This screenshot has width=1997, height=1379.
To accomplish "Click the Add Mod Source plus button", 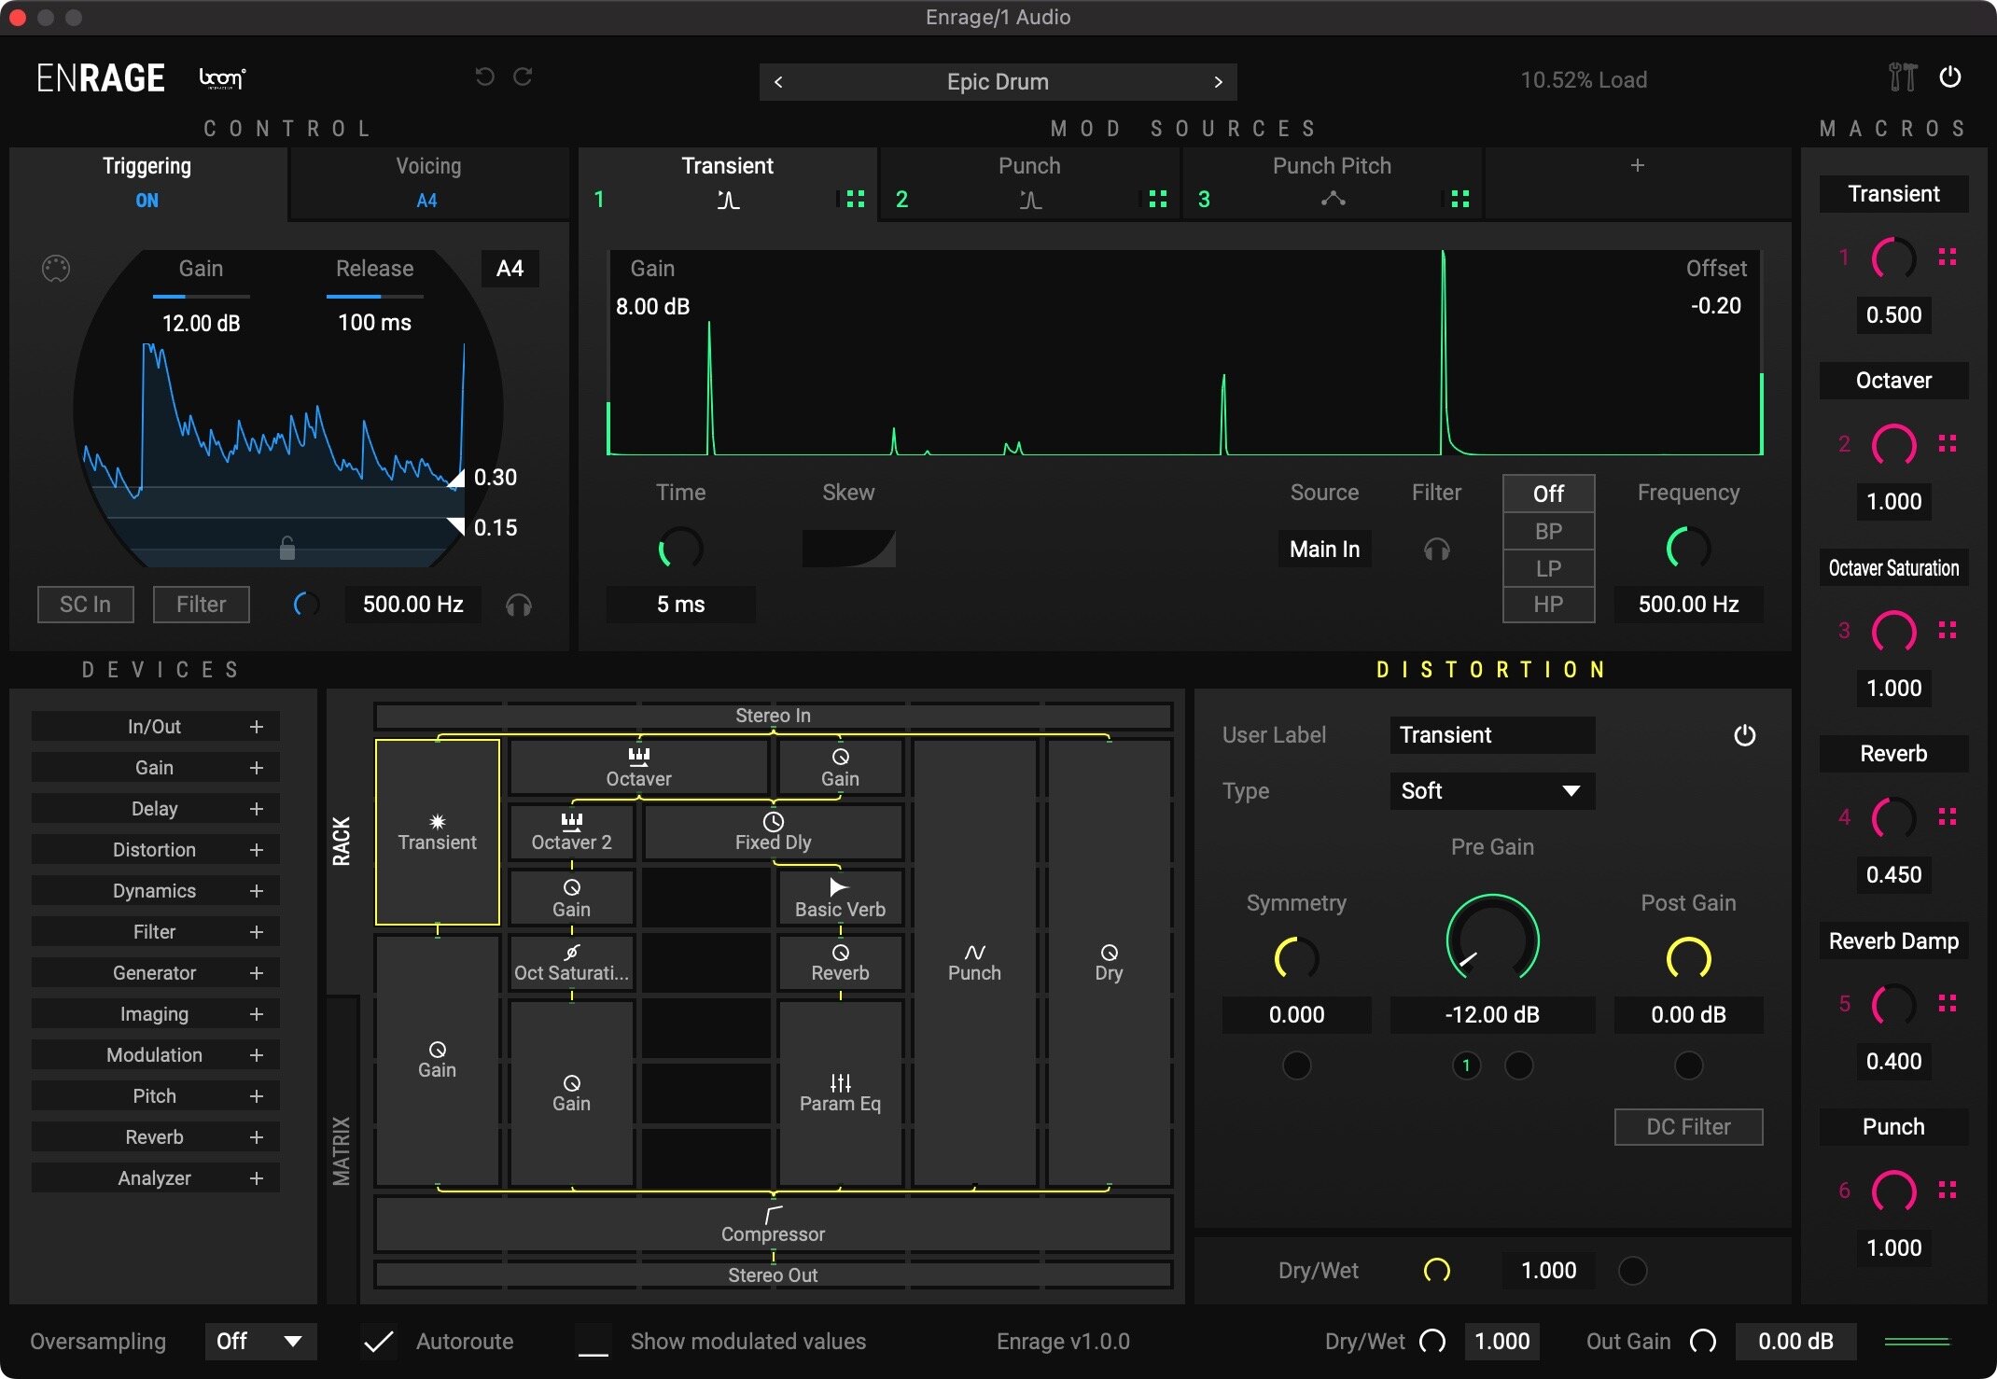I will [1639, 165].
